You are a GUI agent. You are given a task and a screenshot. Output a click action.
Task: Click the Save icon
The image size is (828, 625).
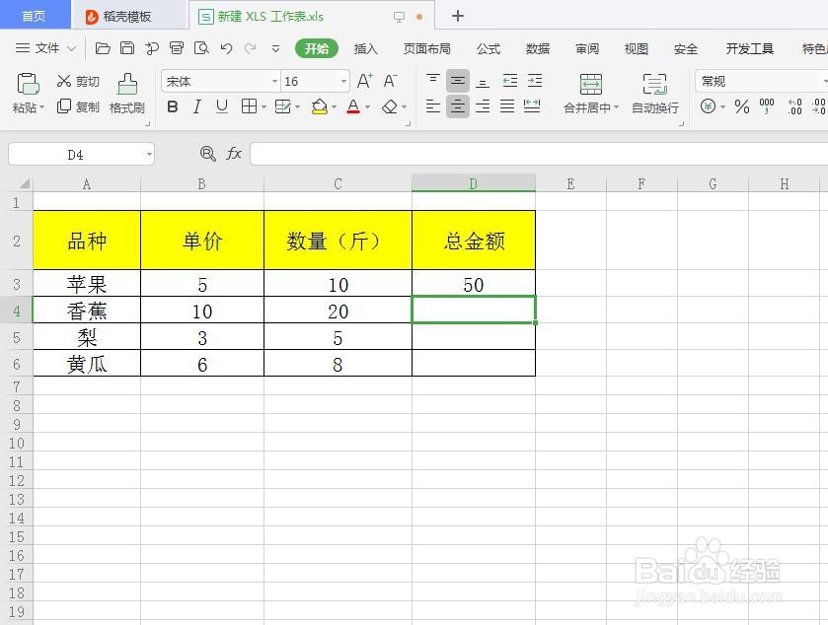pos(128,46)
